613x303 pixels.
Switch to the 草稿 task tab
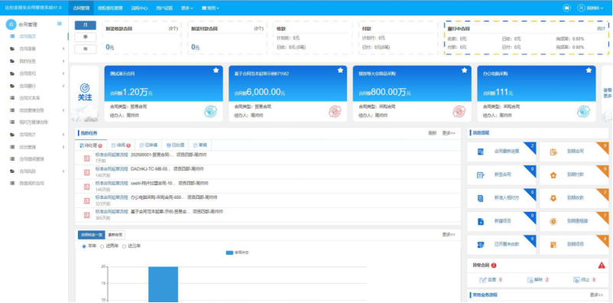[199, 145]
